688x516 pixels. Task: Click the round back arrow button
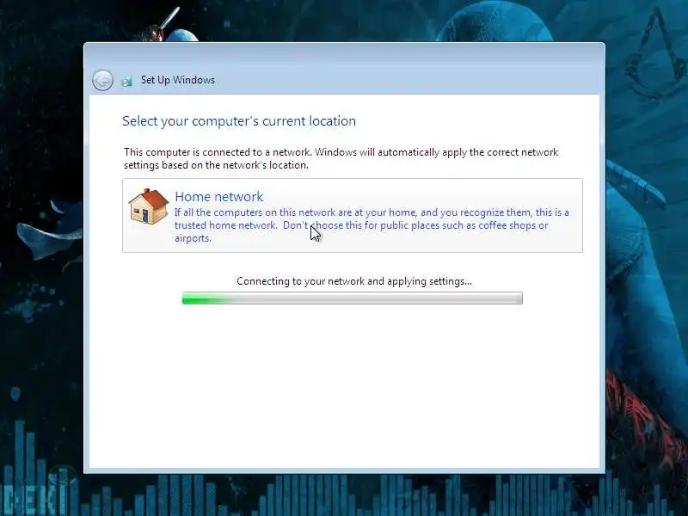102,80
